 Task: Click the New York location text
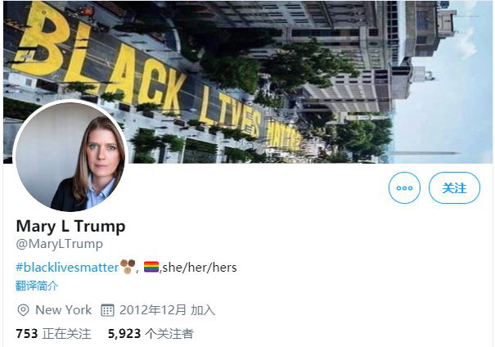coord(64,310)
